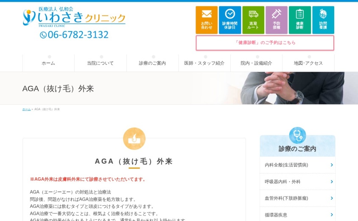Click the phone number 06-6782-3132
358x221 pixels.
[x=78, y=35]
